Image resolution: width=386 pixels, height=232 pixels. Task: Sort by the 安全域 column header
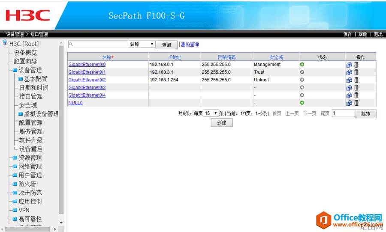point(276,57)
